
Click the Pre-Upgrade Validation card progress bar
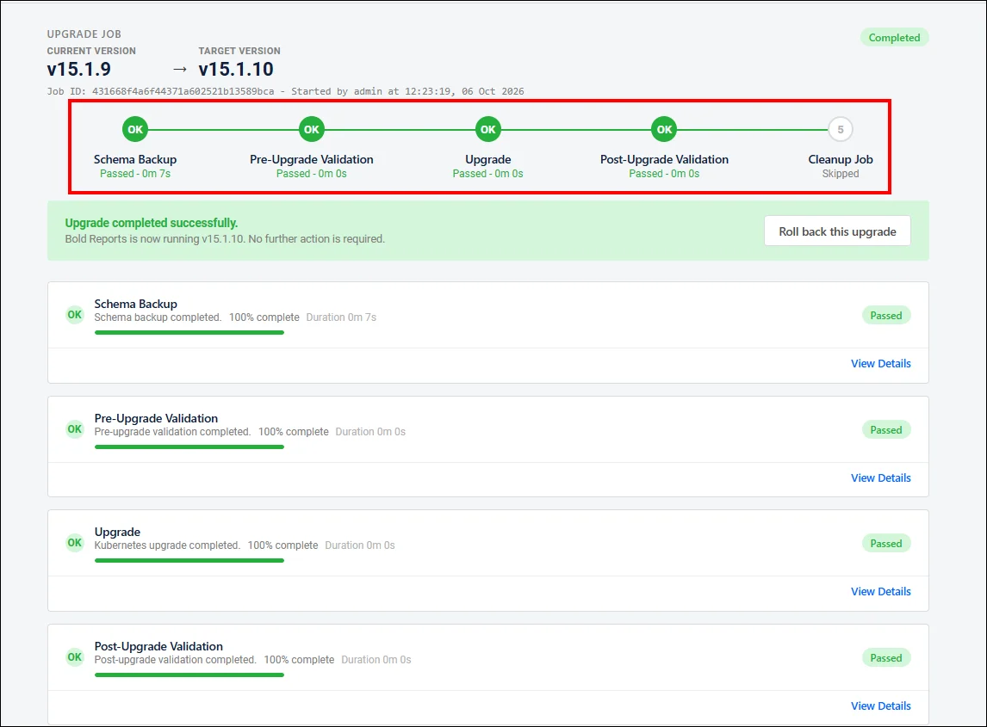(x=189, y=447)
